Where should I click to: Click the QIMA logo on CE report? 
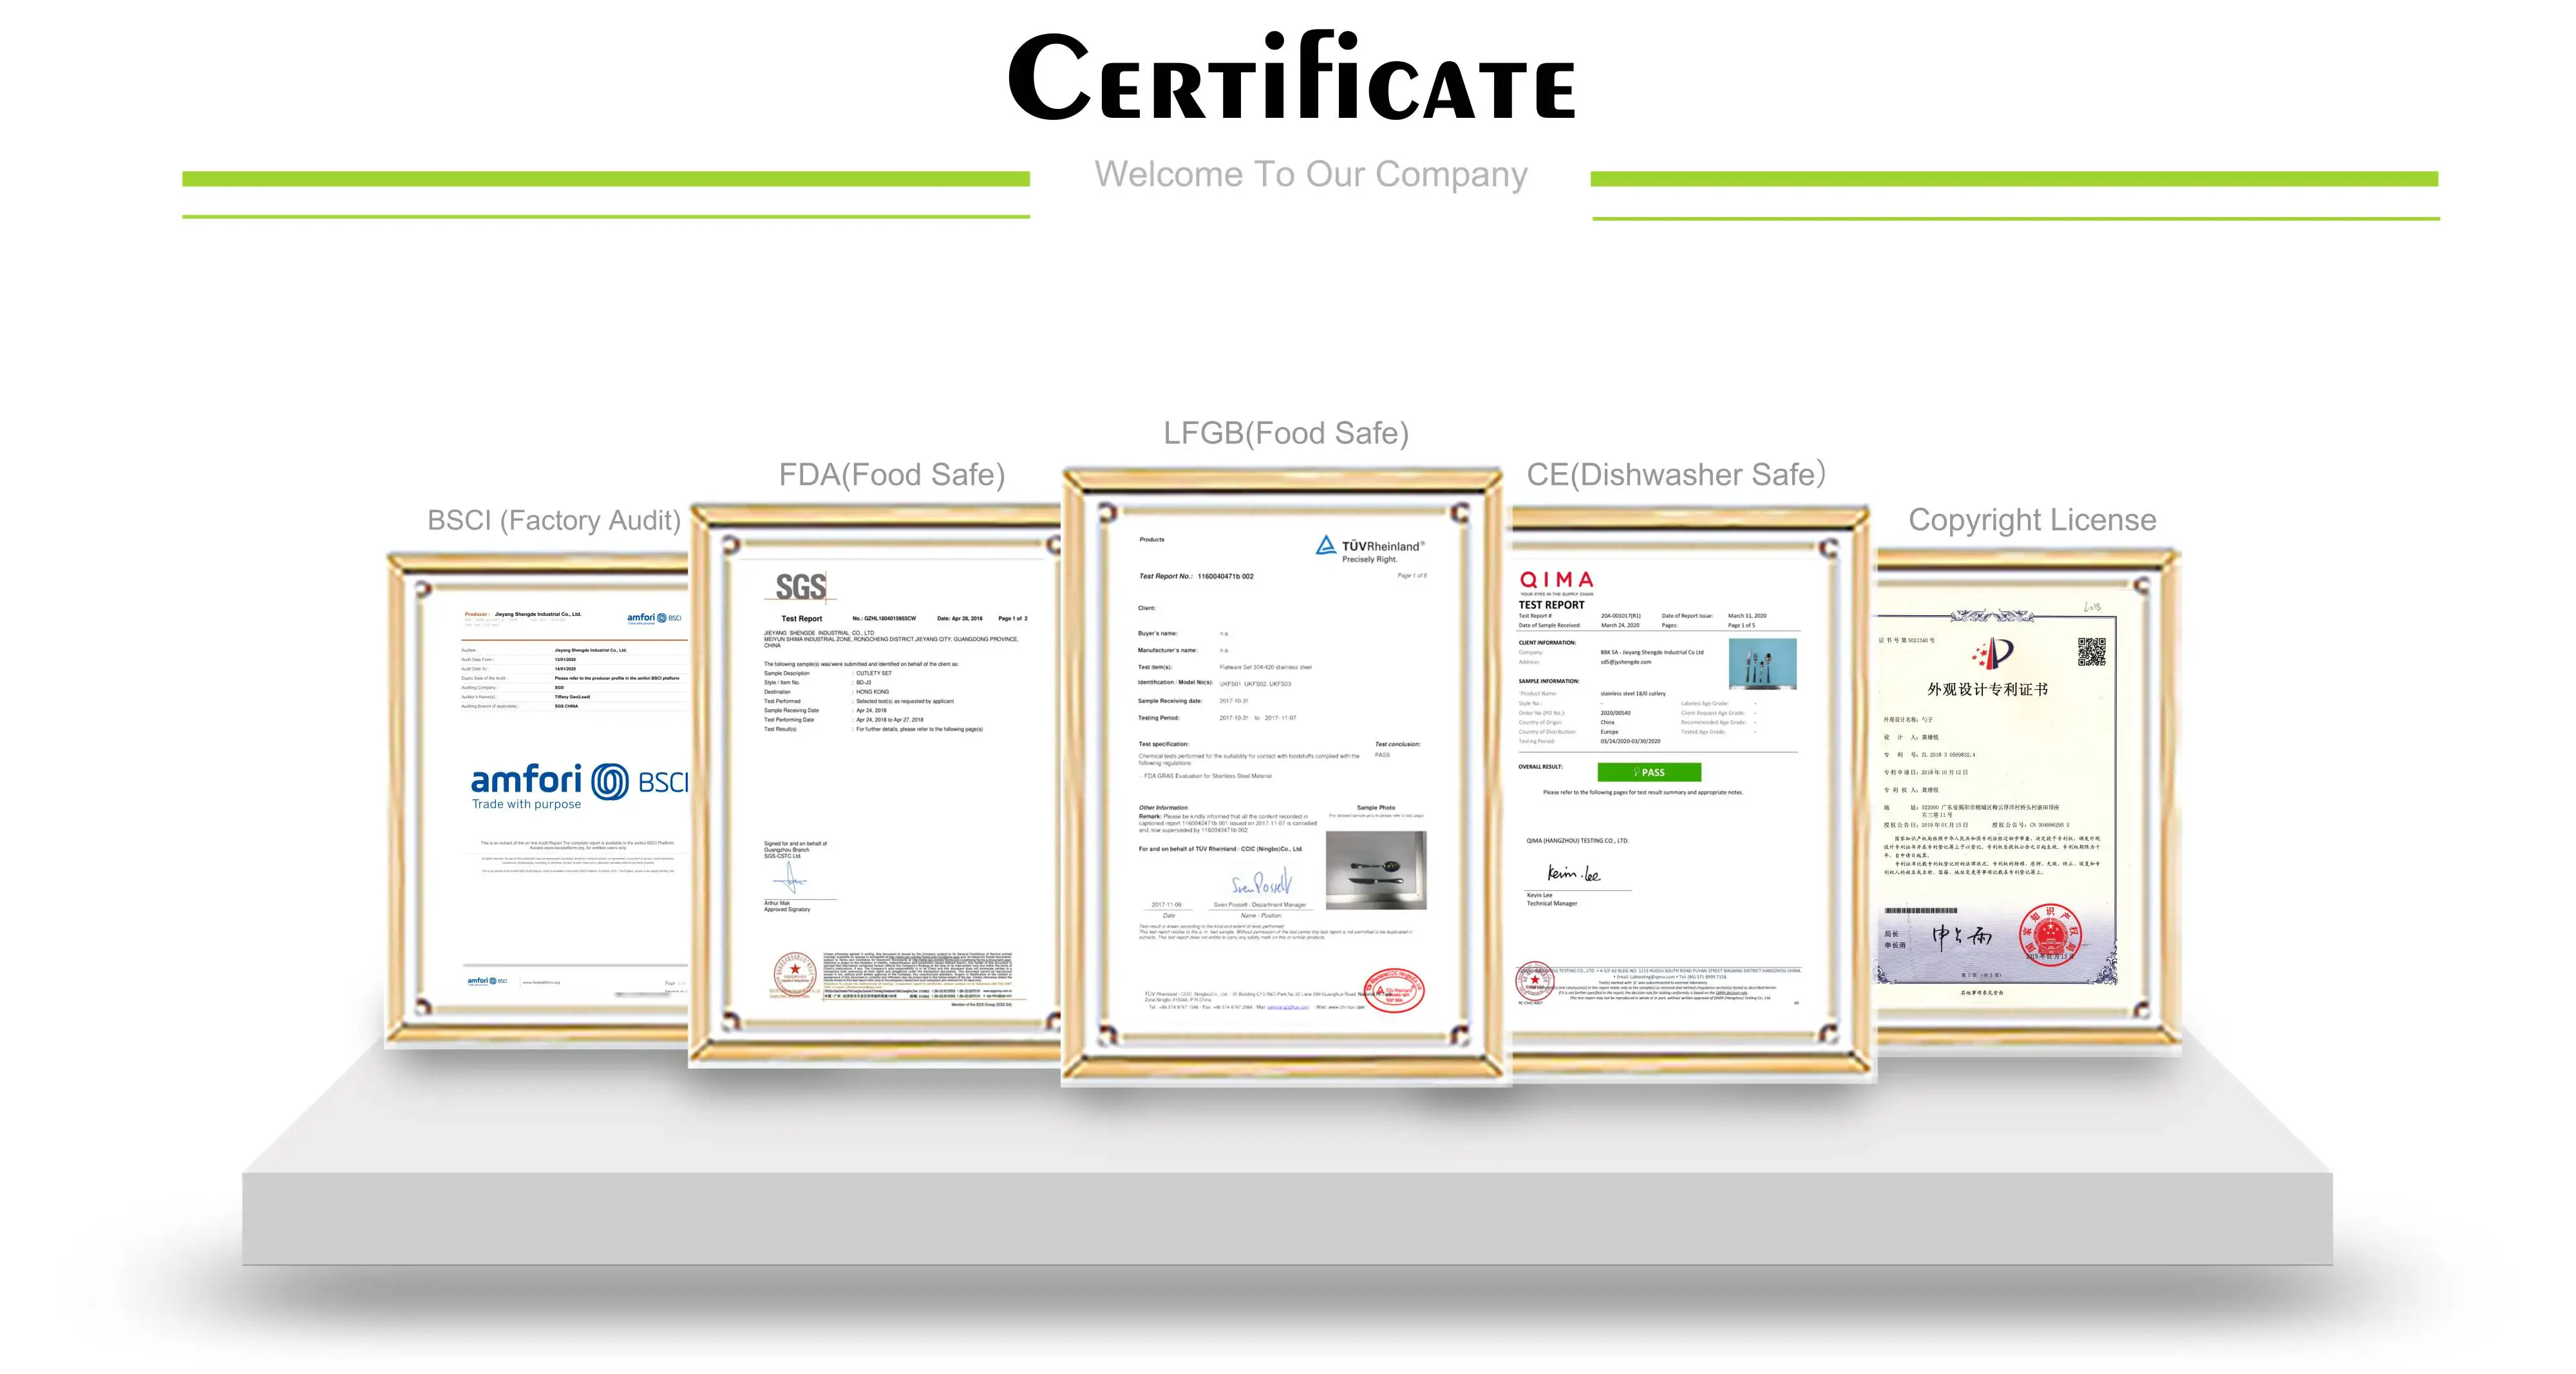point(1556,580)
